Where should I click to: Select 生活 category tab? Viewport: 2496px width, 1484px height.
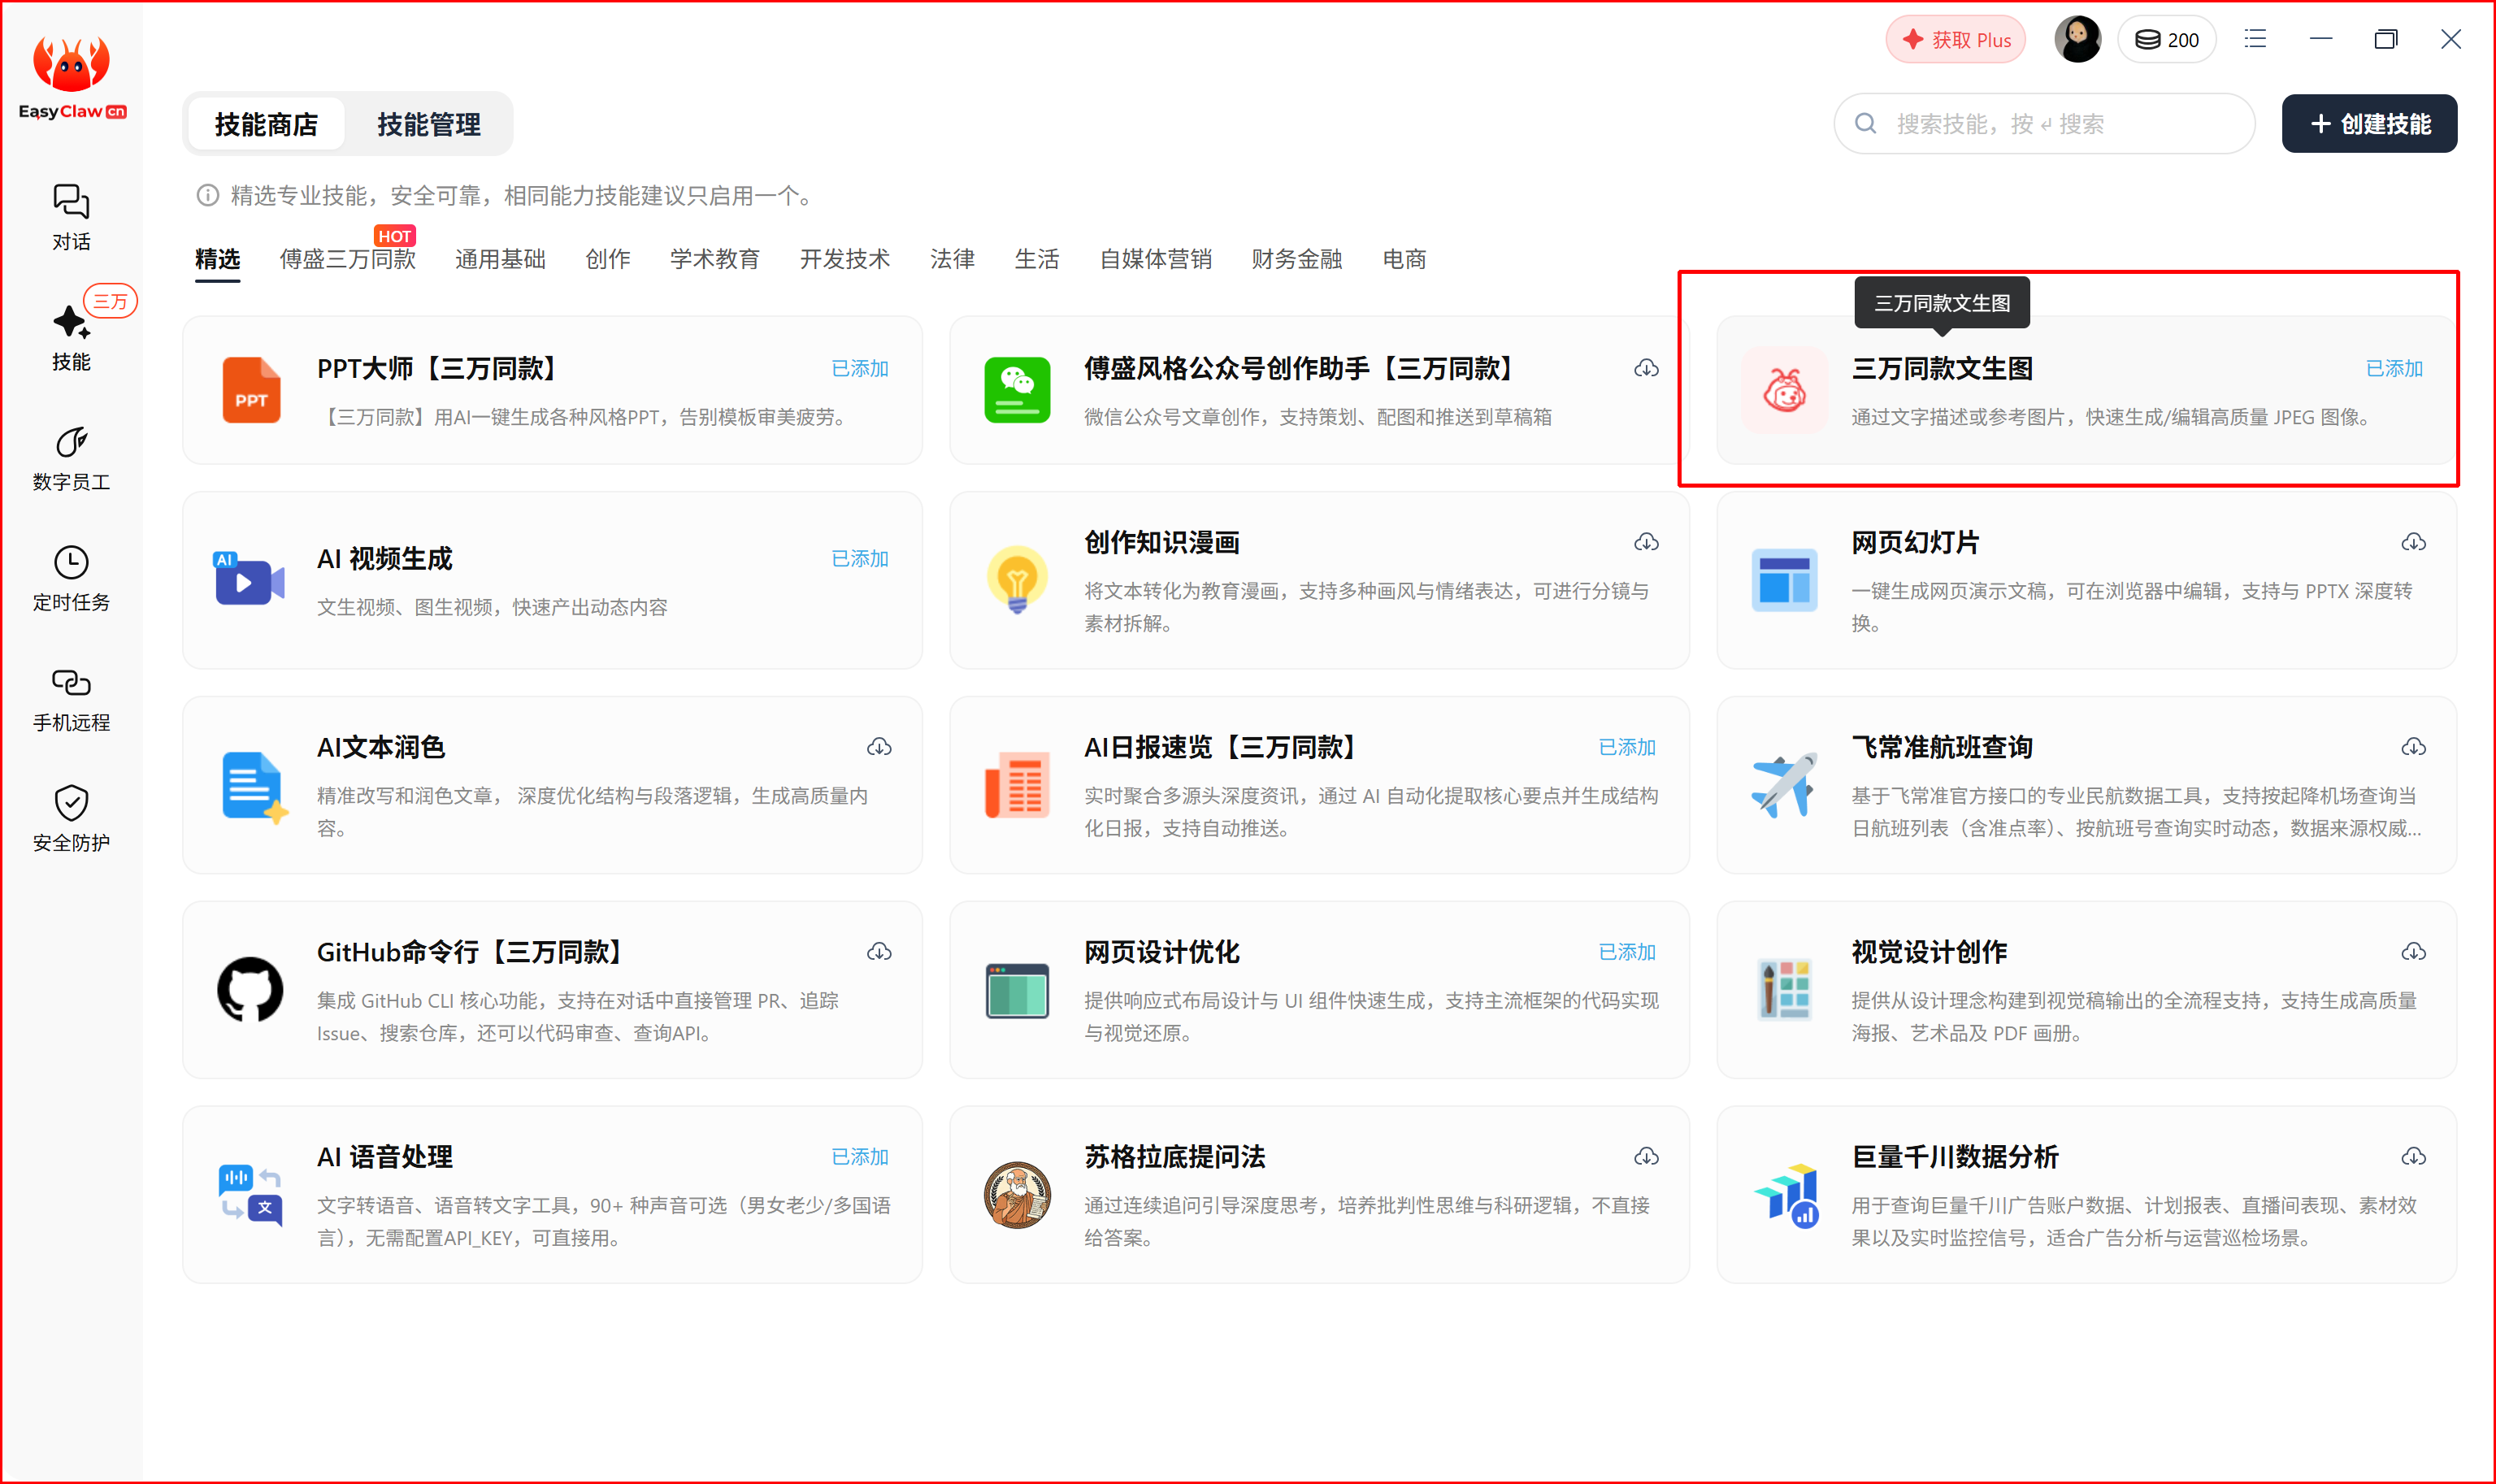point(1037,260)
